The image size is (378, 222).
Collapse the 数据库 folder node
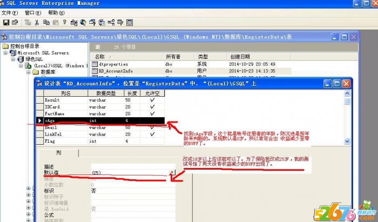coord(29,72)
